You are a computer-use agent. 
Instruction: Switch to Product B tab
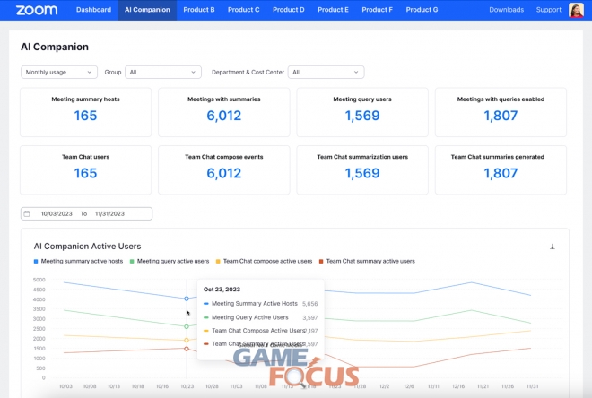pos(199,10)
